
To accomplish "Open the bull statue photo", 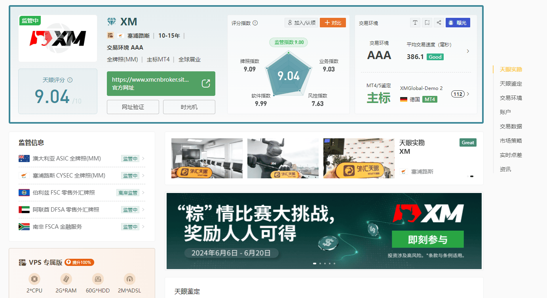I will [283, 158].
